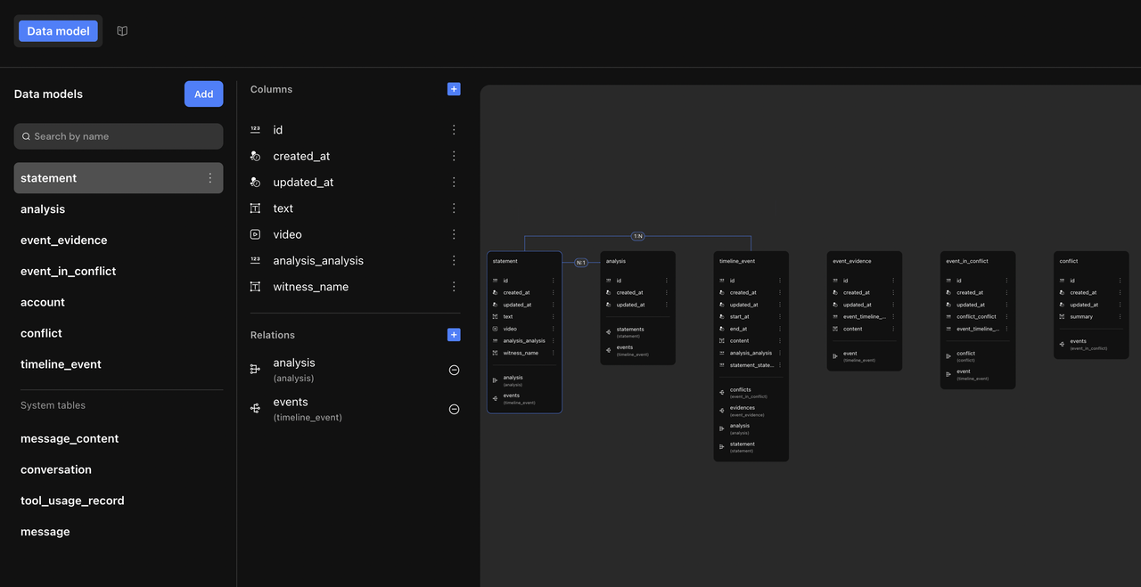Select conflict in the Data models list

click(119, 333)
